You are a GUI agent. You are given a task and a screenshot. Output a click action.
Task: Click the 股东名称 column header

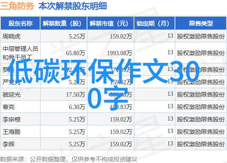coord(20,23)
